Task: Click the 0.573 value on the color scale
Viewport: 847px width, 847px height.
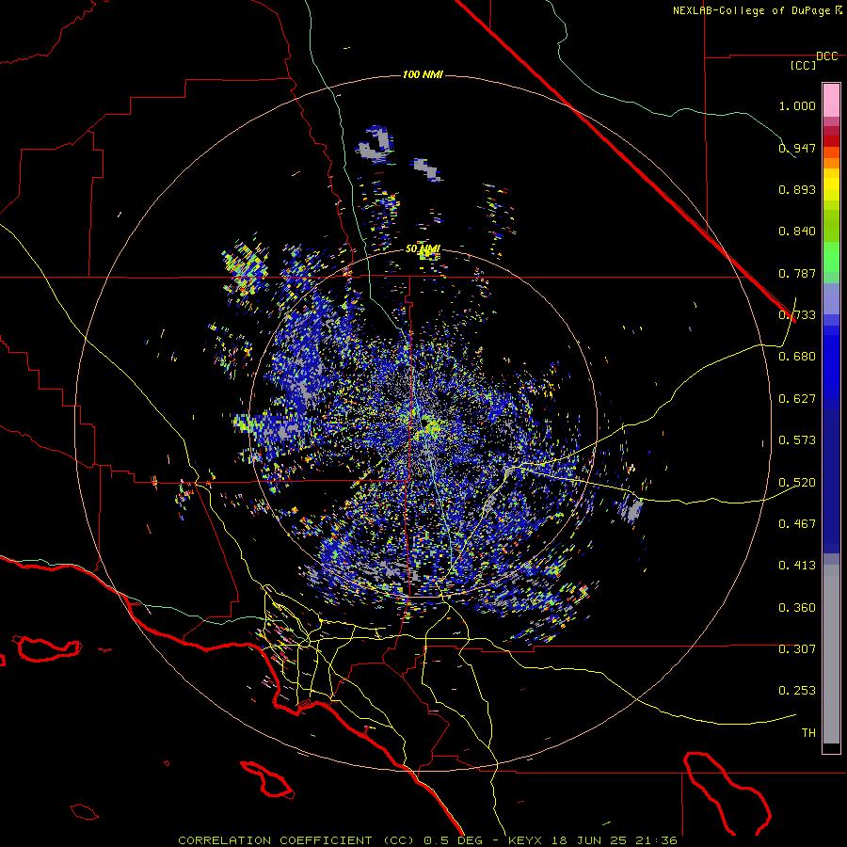Action: click(x=797, y=440)
